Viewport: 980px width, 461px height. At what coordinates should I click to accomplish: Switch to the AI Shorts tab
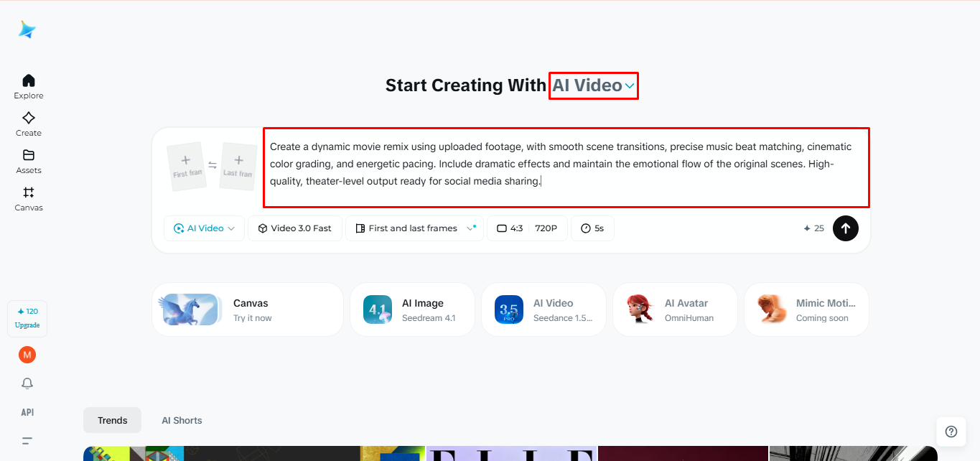pyautogui.click(x=182, y=420)
